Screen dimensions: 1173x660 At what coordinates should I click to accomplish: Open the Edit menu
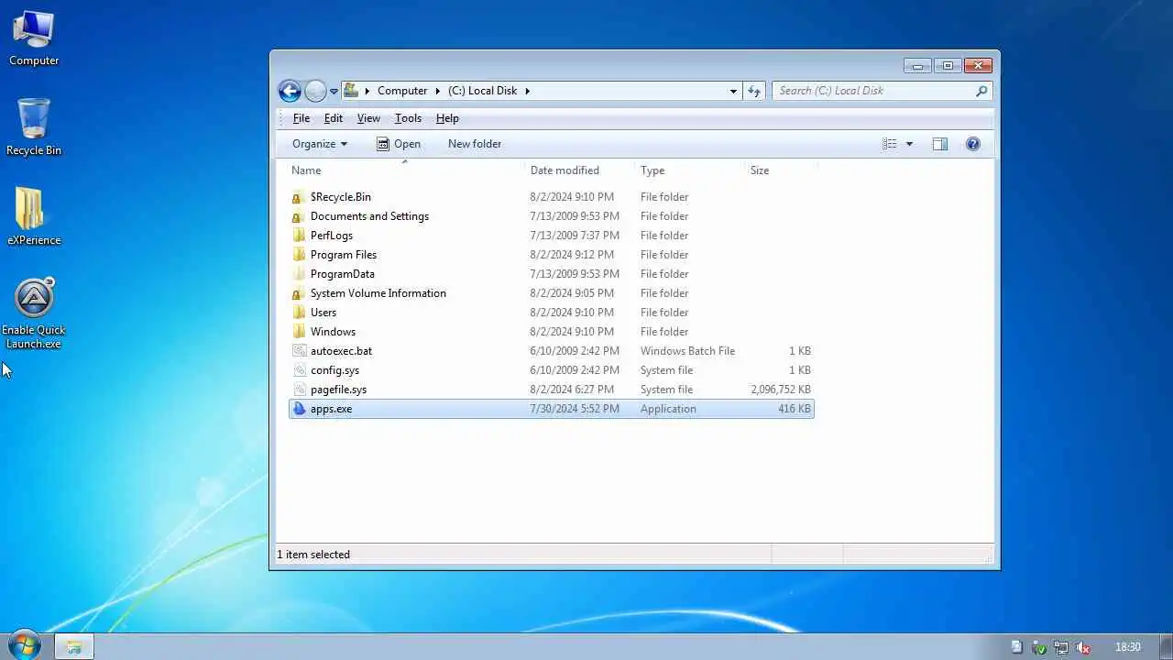click(334, 118)
